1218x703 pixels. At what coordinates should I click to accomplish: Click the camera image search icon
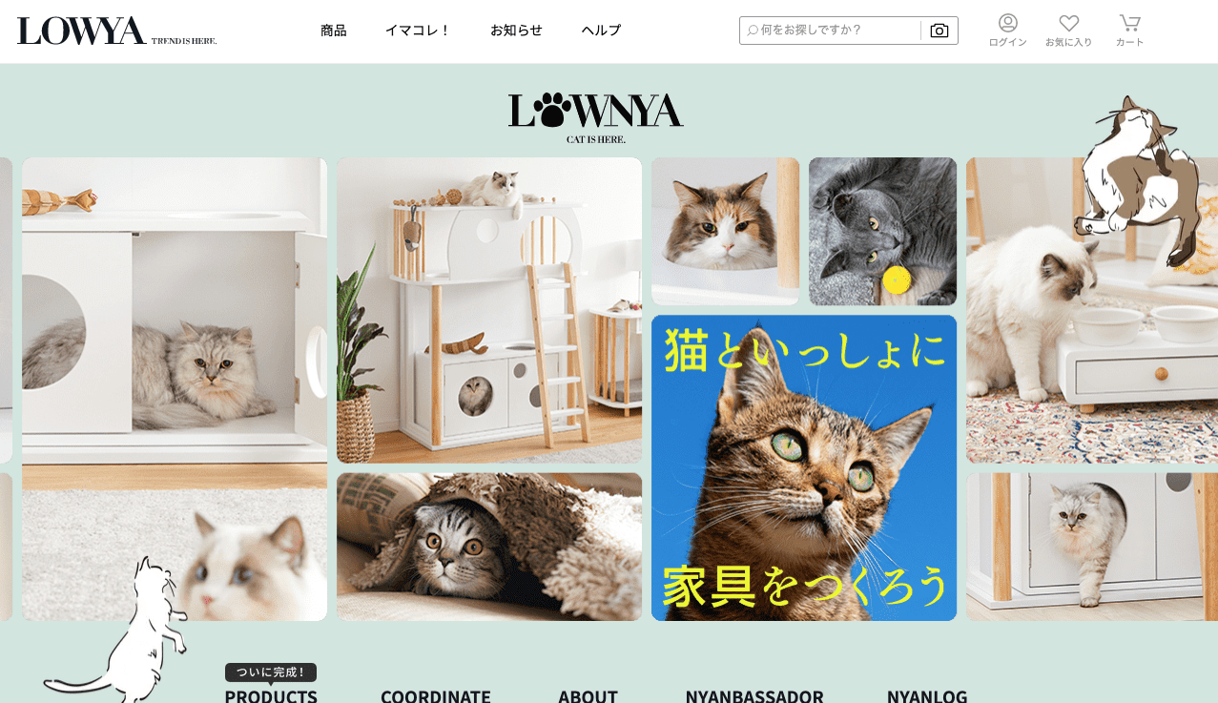(939, 31)
